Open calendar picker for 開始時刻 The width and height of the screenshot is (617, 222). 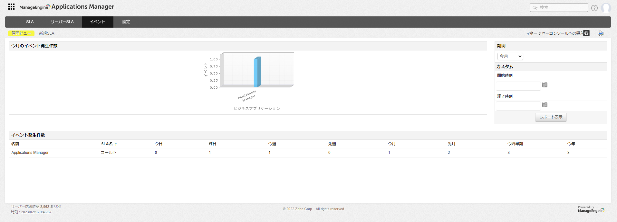click(545, 85)
